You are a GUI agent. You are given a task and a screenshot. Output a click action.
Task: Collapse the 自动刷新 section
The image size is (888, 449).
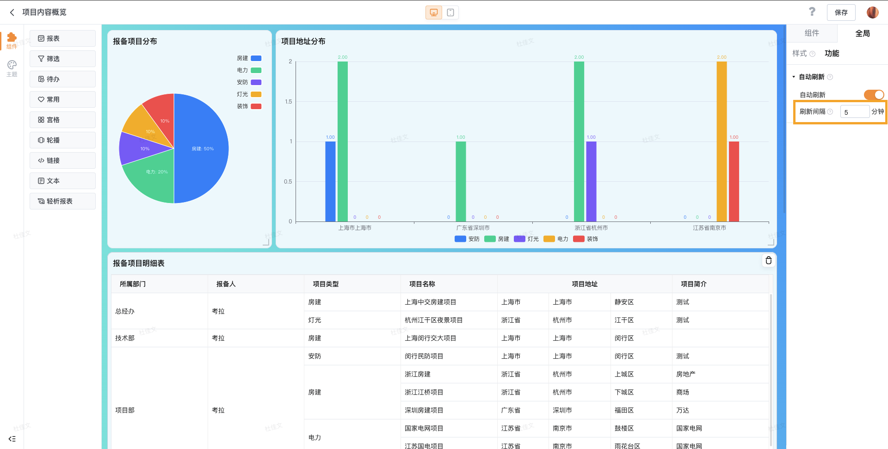coord(794,77)
